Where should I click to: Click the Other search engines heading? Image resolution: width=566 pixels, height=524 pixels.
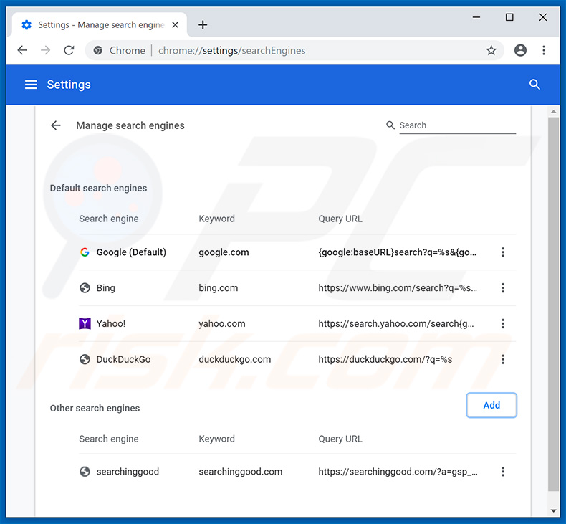click(95, 408)
